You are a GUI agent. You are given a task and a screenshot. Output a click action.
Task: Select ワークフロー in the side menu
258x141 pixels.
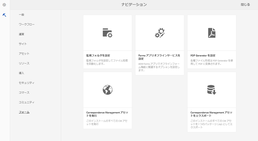pos(26,24)
